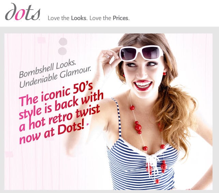
Task: Click the now at Dots! text
Action: pos(52,132)
